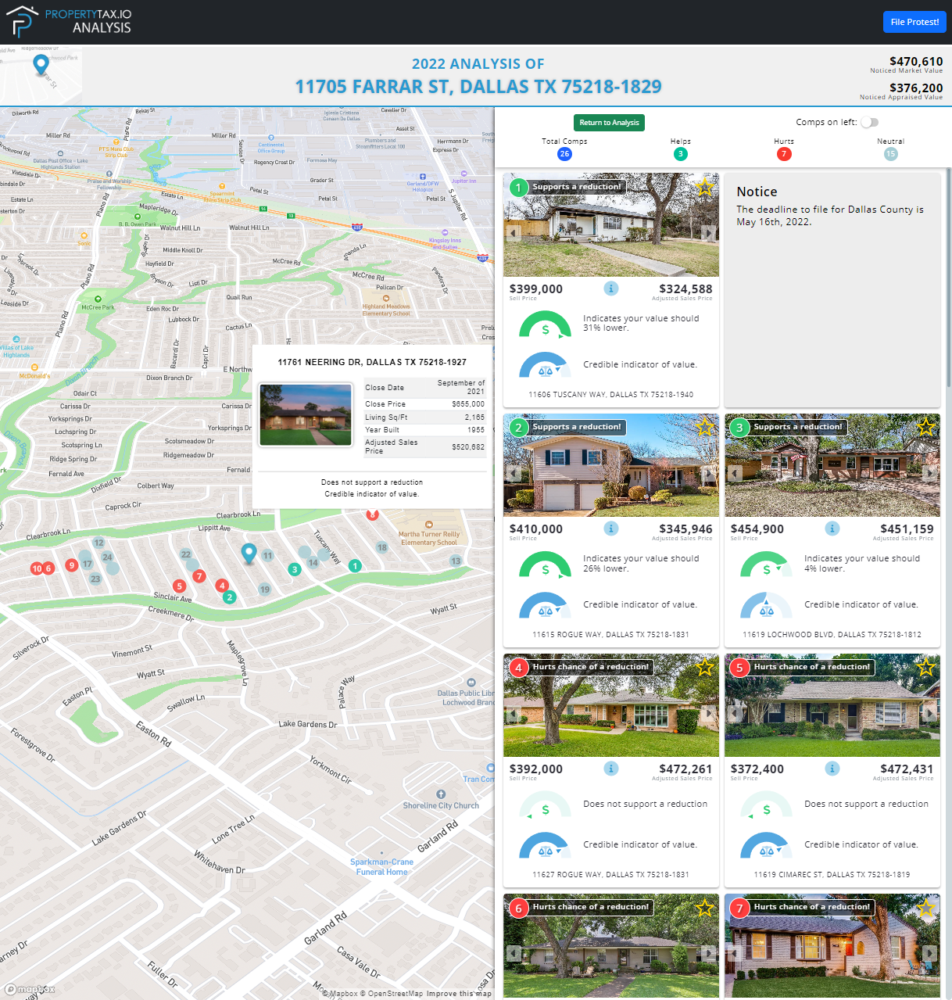
Task: Select the Total Comps filter
Action: tap(564, 154)
